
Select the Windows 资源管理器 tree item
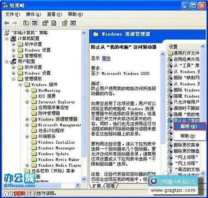[x=57, y=119]
